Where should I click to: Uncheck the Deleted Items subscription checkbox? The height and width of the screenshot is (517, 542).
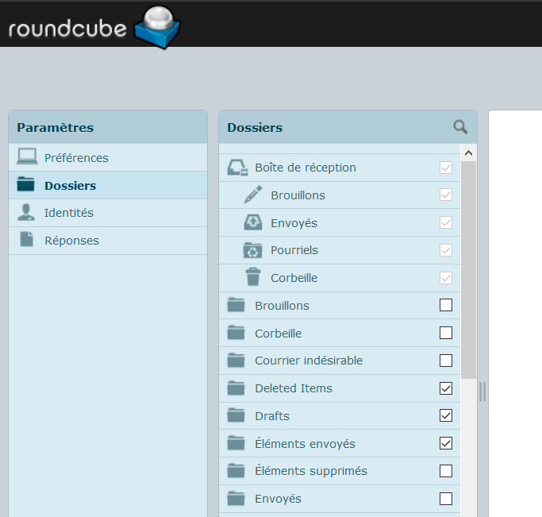(x=446, y=388)
